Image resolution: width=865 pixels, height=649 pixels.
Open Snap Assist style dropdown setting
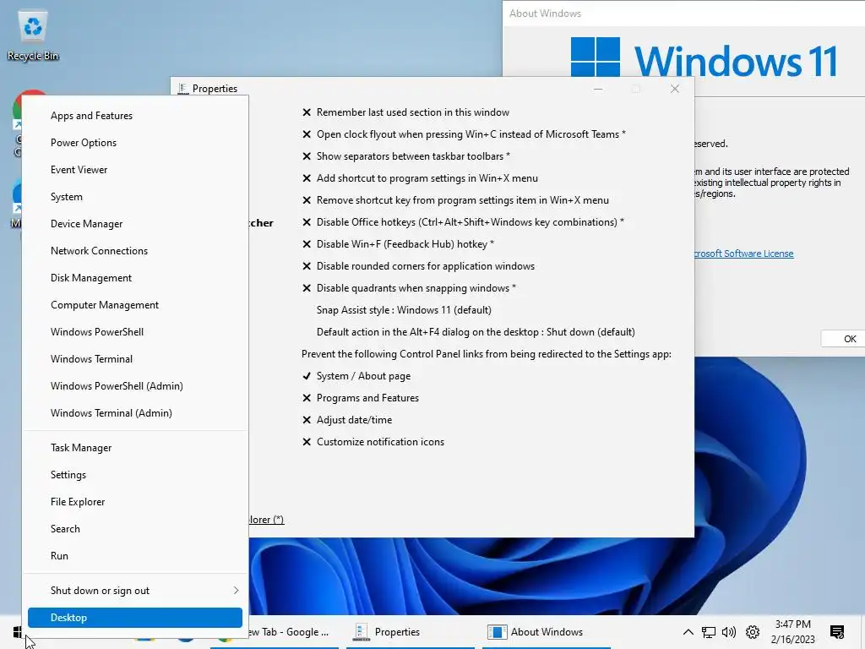coord(404,310)
